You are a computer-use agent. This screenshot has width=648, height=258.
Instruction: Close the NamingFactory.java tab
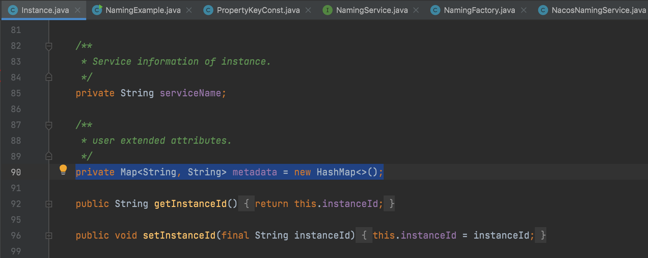pyautogui.click(x=524, y=10)
